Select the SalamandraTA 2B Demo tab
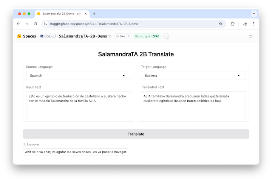Viewport: 272px width, 182px height. click(62, 14)
